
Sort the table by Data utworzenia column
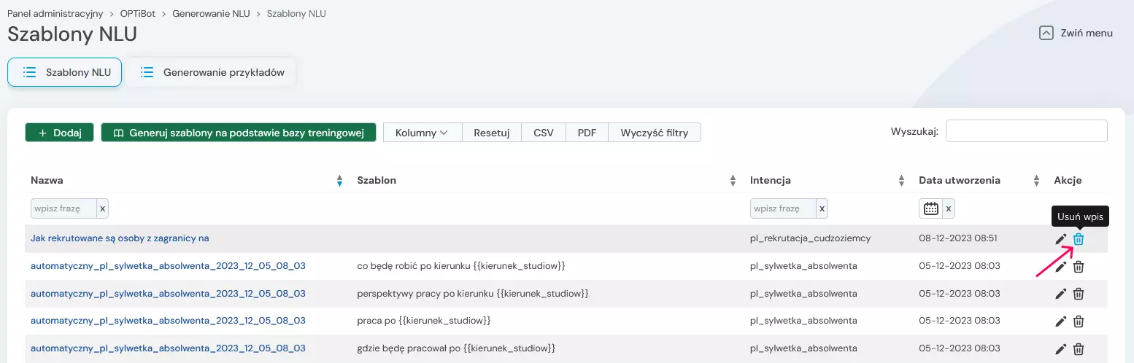pos(1036,181)
